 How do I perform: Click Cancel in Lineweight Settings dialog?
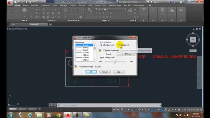point(105,72)
